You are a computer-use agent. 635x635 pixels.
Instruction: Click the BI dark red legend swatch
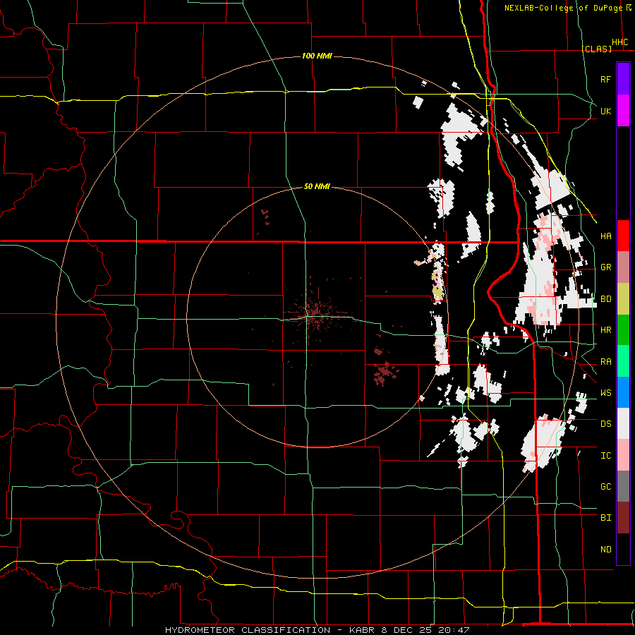[x=623, y=518]
